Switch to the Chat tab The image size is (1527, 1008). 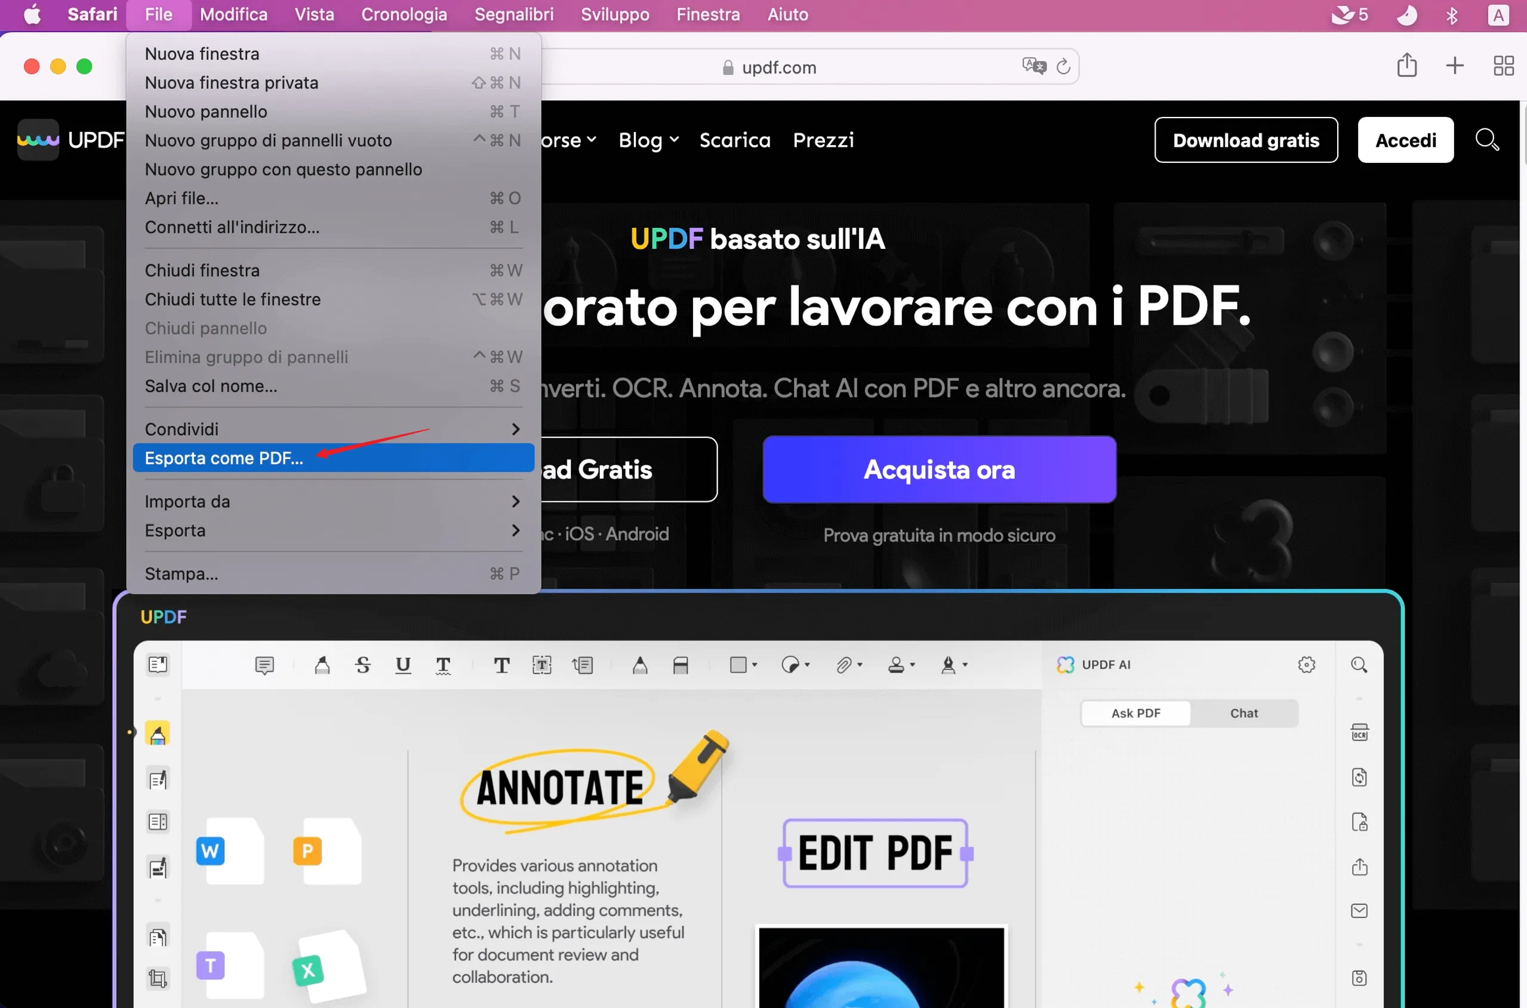(1243, 713)
